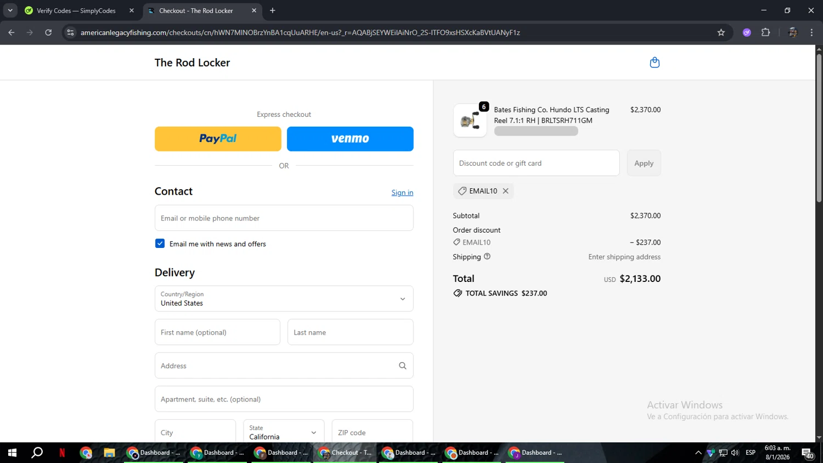The width and height of the screenshot is (823, 463).
Task: Go back to the previous page
Action: click(12, 32)
